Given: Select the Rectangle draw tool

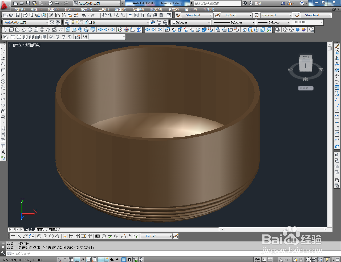Looking at the screenshot, I should click(x=3, y=70).
